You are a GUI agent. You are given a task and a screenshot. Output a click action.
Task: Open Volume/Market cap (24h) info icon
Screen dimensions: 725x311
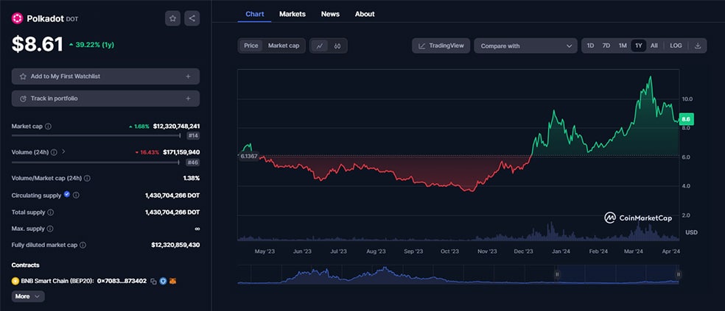coord(88,178)
